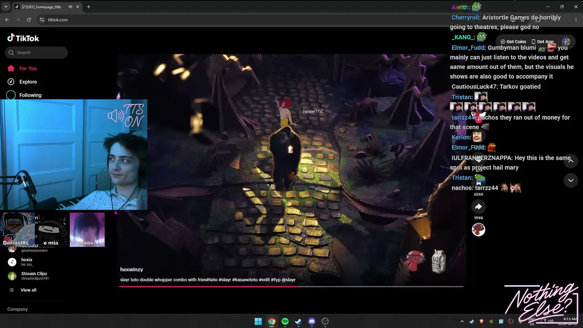Click the Brave icon in the system tray
This screenshot has width=583, height=328.
point(481,322)
